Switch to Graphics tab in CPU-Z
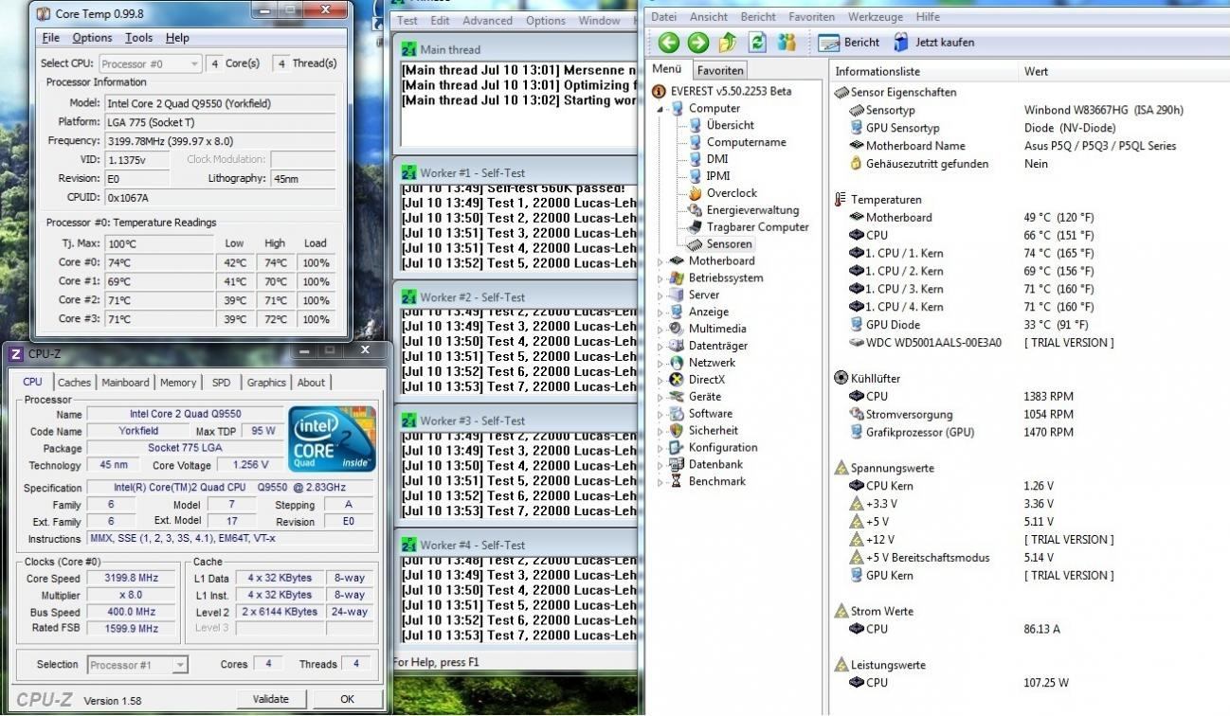Viewport: 1230px width, 716px height. tap(266, 383)
